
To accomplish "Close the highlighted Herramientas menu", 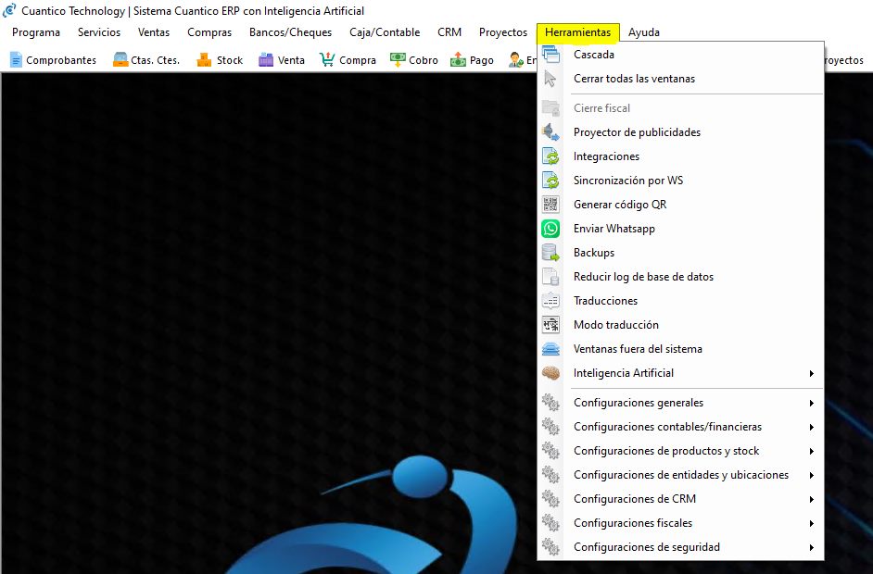I will click(x=578, y=32).
